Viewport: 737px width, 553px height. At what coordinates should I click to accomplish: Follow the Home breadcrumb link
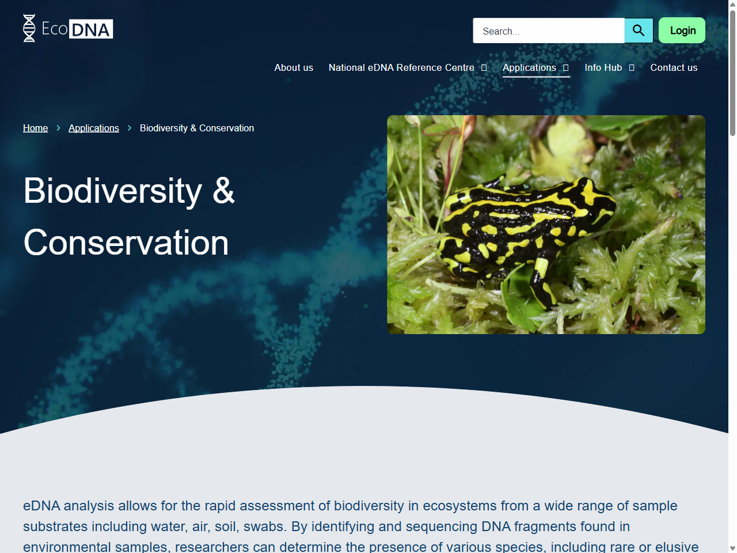click(x=35, y=128)
